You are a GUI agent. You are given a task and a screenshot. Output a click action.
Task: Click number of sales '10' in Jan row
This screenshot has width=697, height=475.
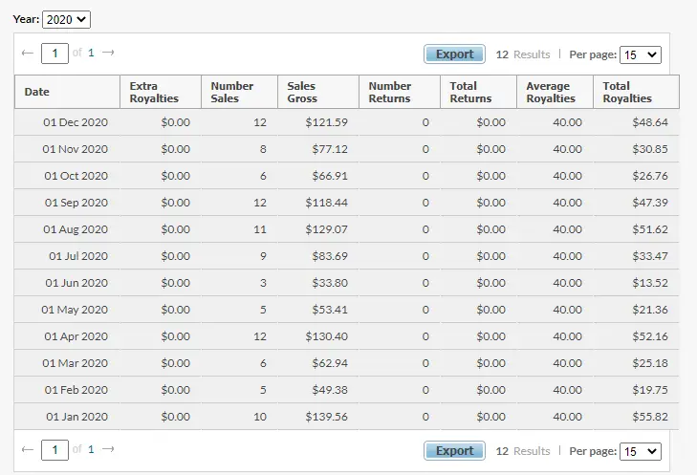[260, 417]
